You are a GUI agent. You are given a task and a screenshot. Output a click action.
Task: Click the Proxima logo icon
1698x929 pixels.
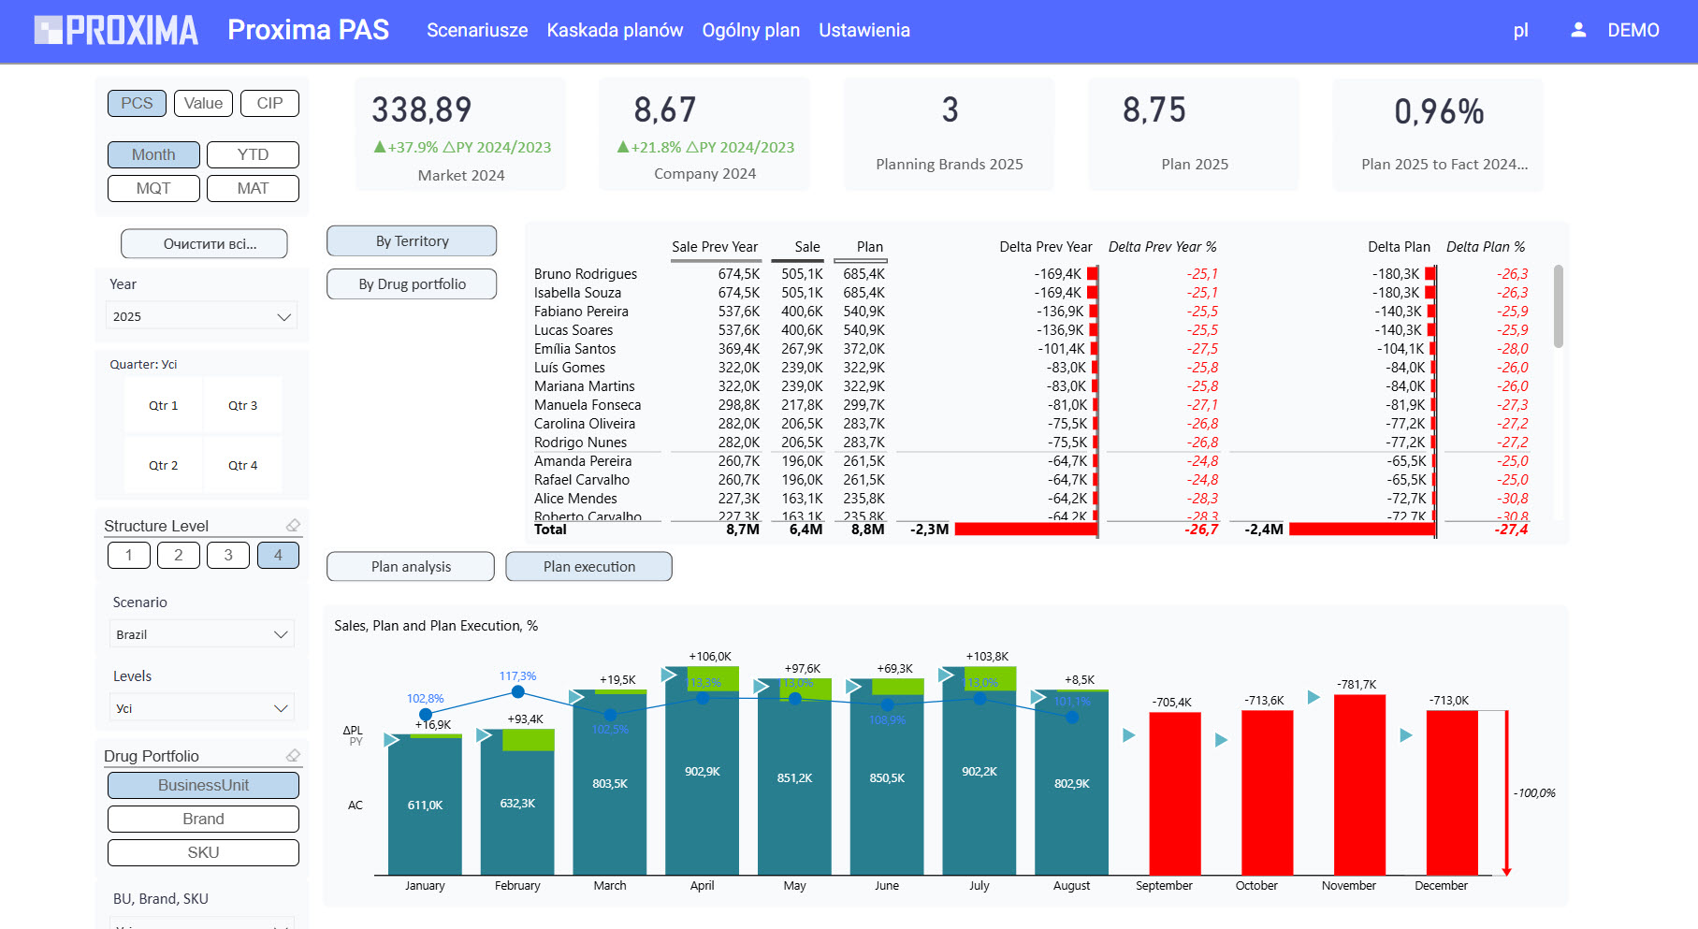(x=49, y=30)
